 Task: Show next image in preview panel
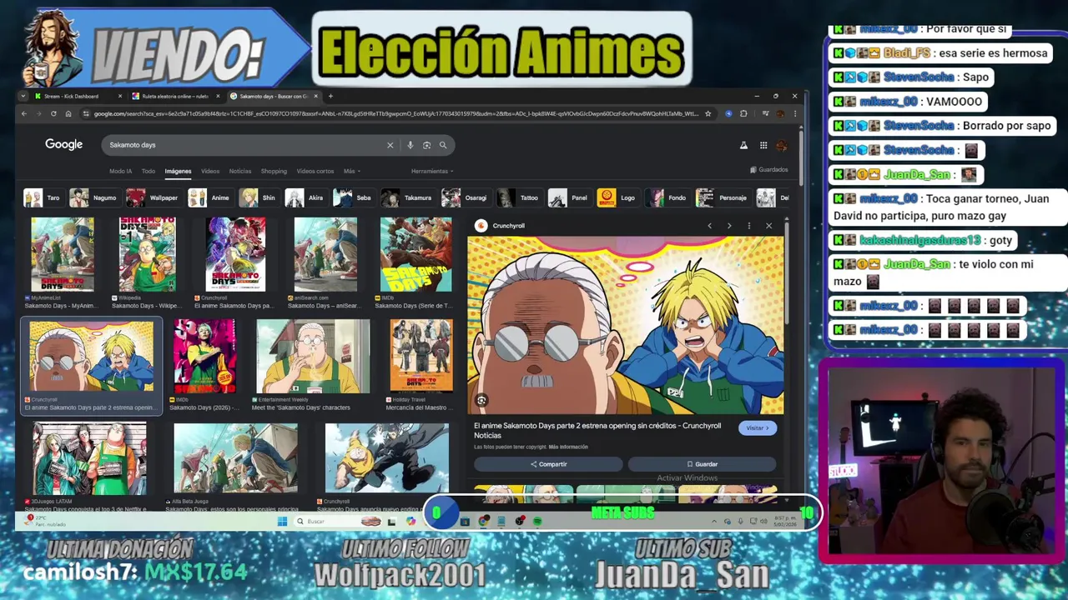coord(729,226)
